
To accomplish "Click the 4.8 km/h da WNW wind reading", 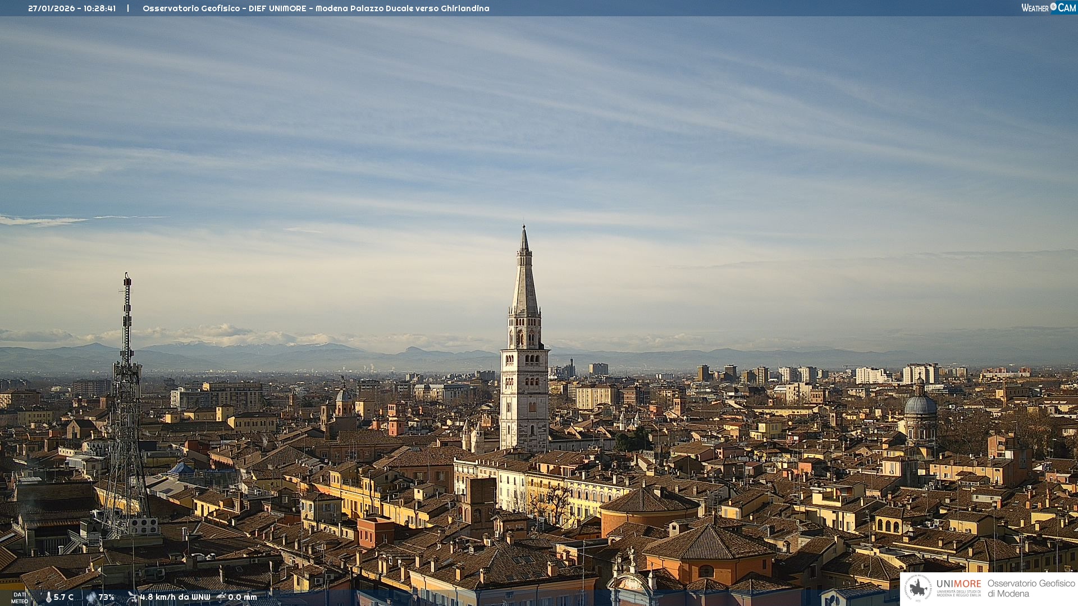I will 175,598.
